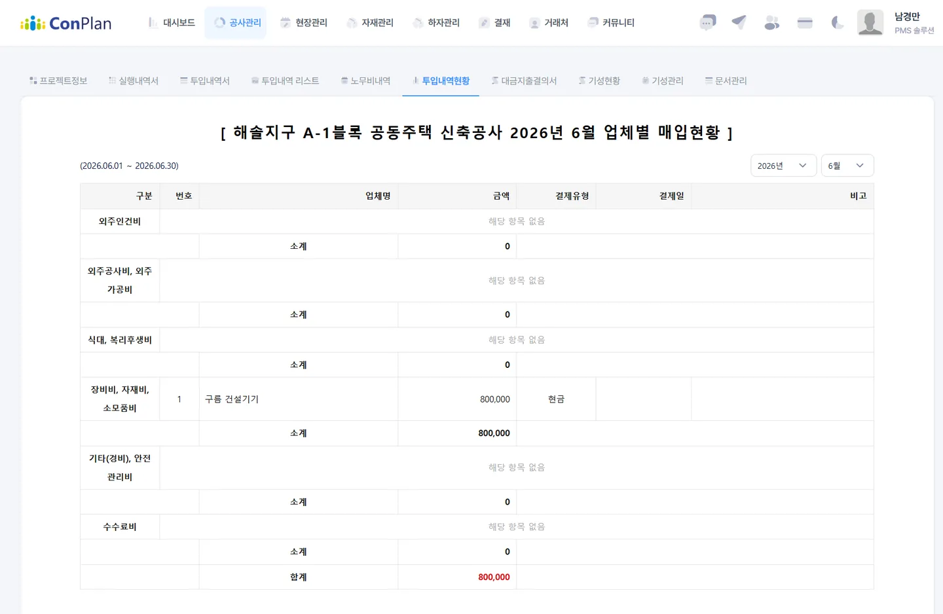
Task: Open the users group icon
Action: click(x=772, y=23)
